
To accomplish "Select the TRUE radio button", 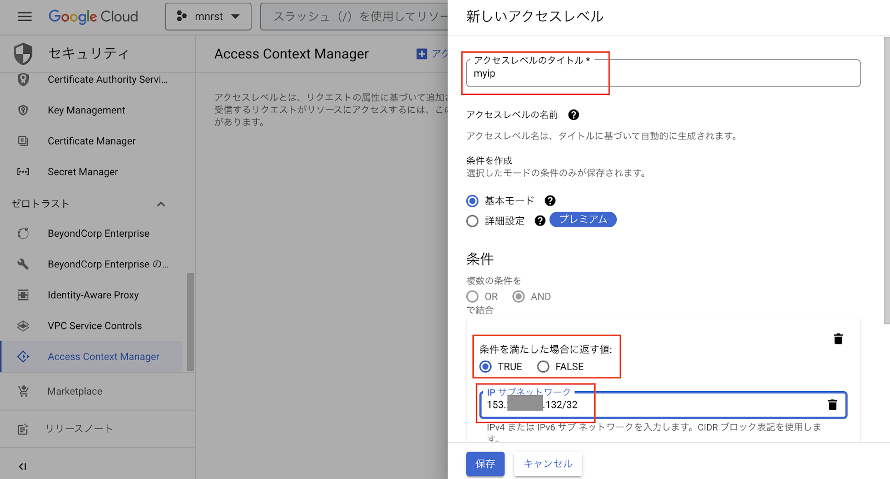I will click(x=486, y=367).
